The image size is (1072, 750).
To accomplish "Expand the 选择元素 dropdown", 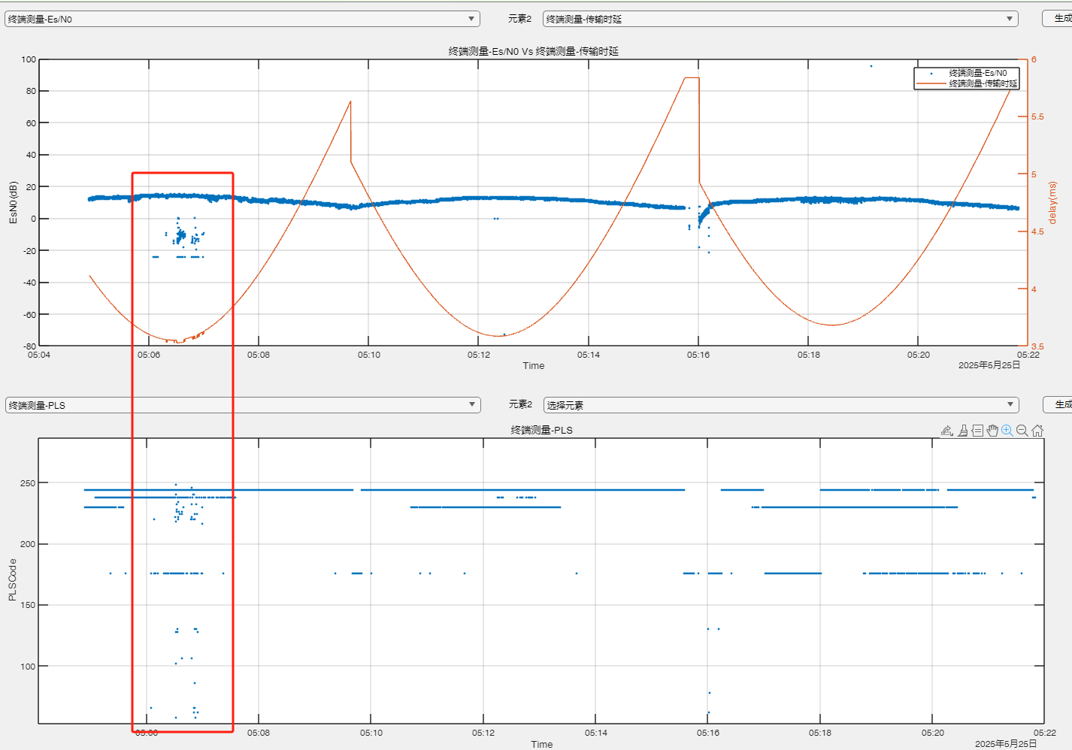I will [x=781, y=405].
